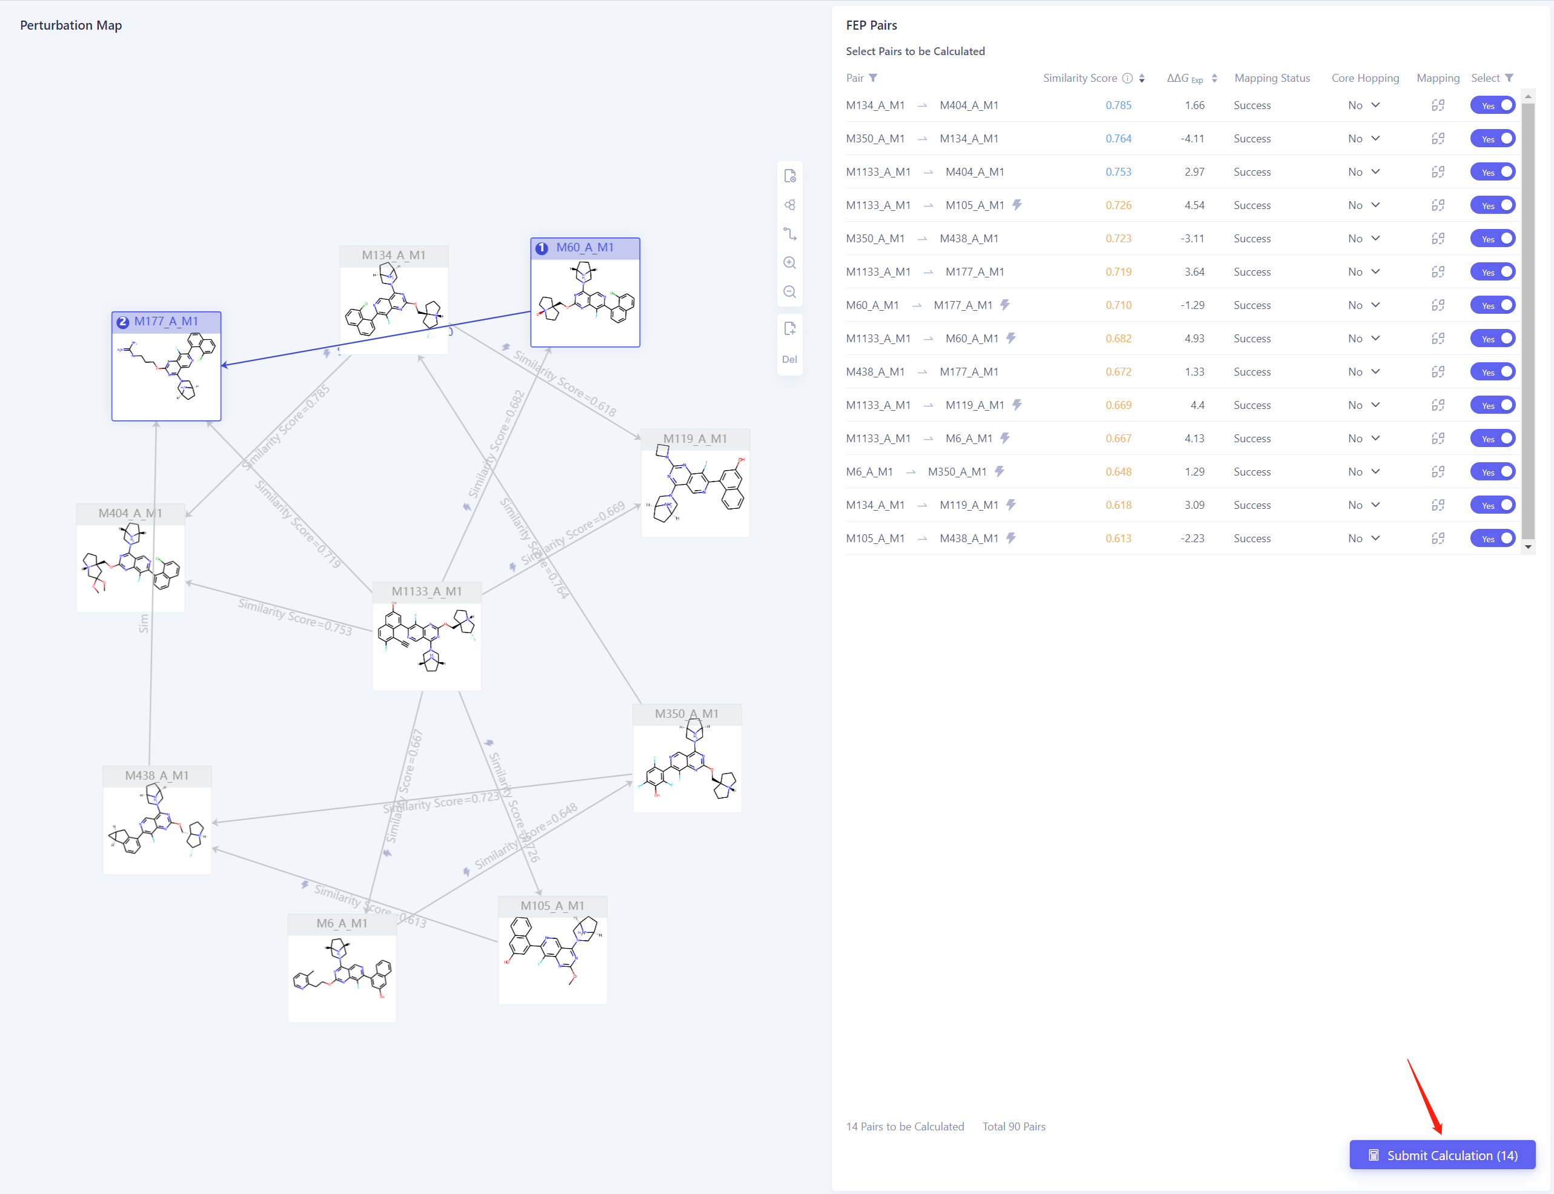The image size is (1554, 1194).
Task: Select the M1133_A_M1 molecule node
Action: 427,635
